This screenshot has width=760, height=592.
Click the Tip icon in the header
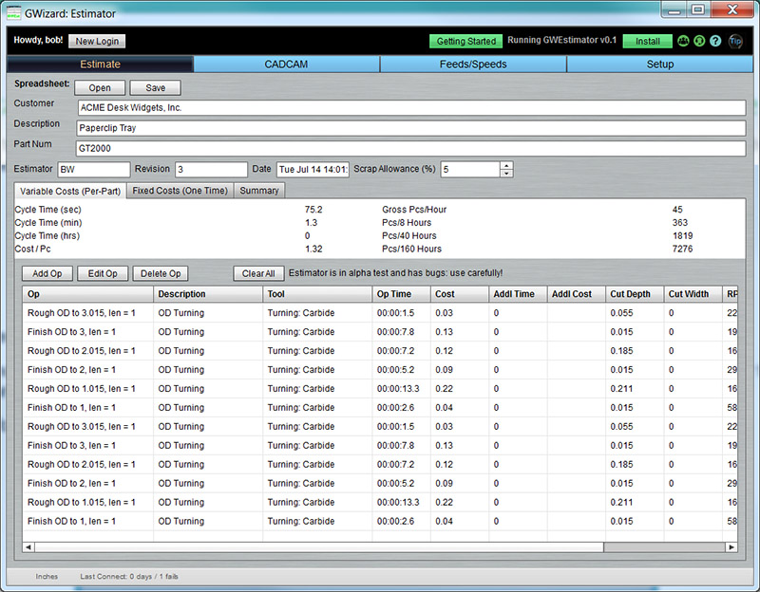[x=734, y=42]
